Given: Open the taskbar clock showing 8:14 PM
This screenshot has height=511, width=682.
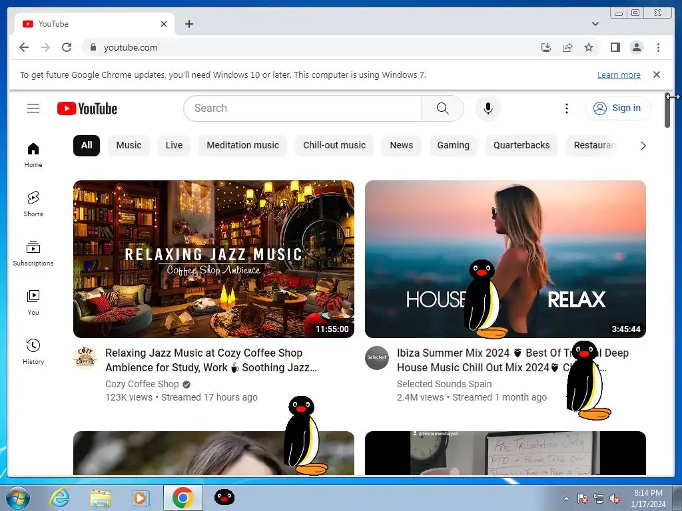Looking at the screenshot, I should (x=648, y=498).
